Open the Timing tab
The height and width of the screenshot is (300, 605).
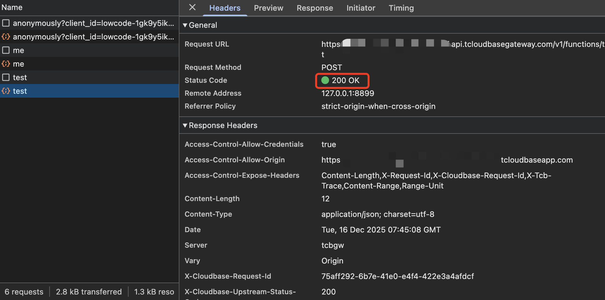click(401, 8)
